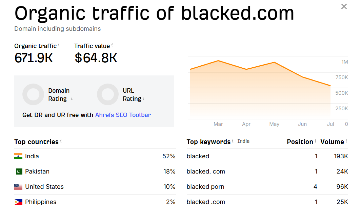Click info icon next to Top keywords
361x206 pixels.
tap(233, 141)
